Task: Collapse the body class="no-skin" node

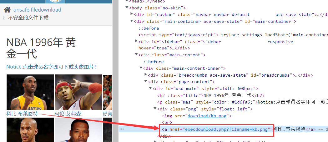Action: click(x=127, y=8)
